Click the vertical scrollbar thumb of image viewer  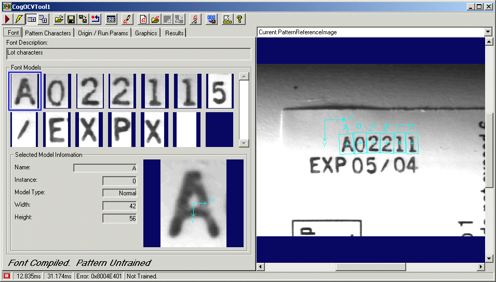[488, 151]
